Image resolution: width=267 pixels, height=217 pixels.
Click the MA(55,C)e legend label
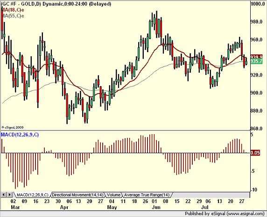pyautogui.click(x=13, y=16)
